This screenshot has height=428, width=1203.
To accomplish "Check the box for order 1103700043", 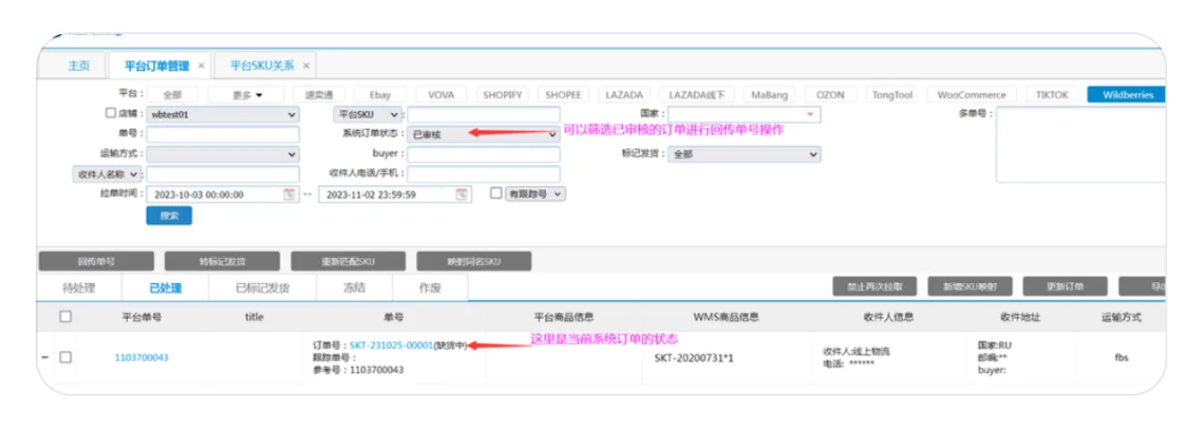I will click(x=65, y=358).
